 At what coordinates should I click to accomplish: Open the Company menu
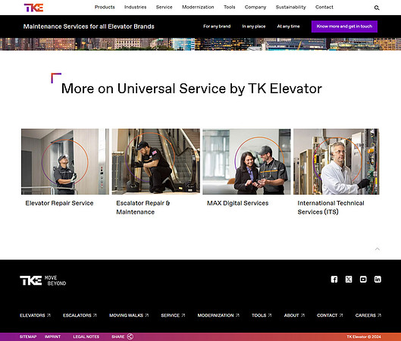[255, 7]
